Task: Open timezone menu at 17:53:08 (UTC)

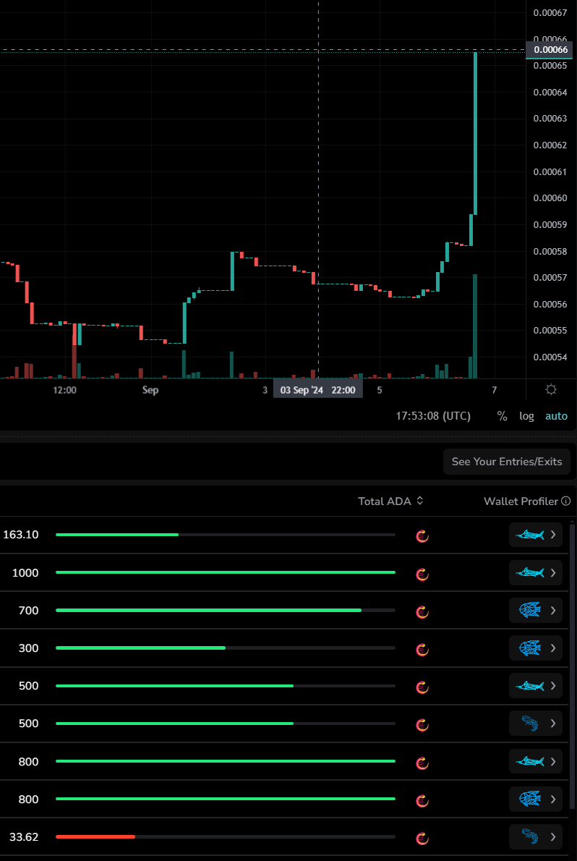Action: pyautogui.click(x=433, y=416)
